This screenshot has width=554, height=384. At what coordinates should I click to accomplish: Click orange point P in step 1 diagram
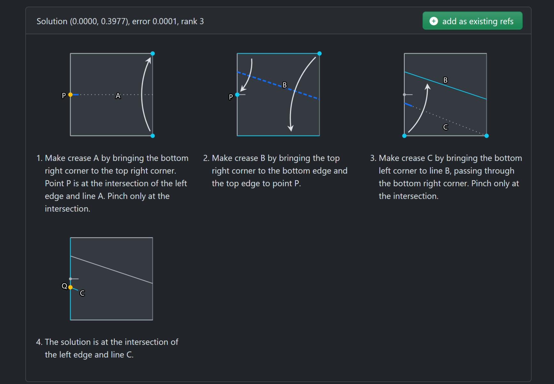point(70,95)
